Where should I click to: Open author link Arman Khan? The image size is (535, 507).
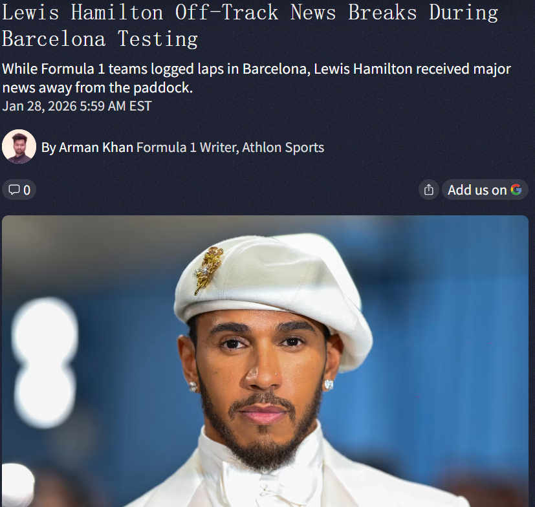coord(96,147)
